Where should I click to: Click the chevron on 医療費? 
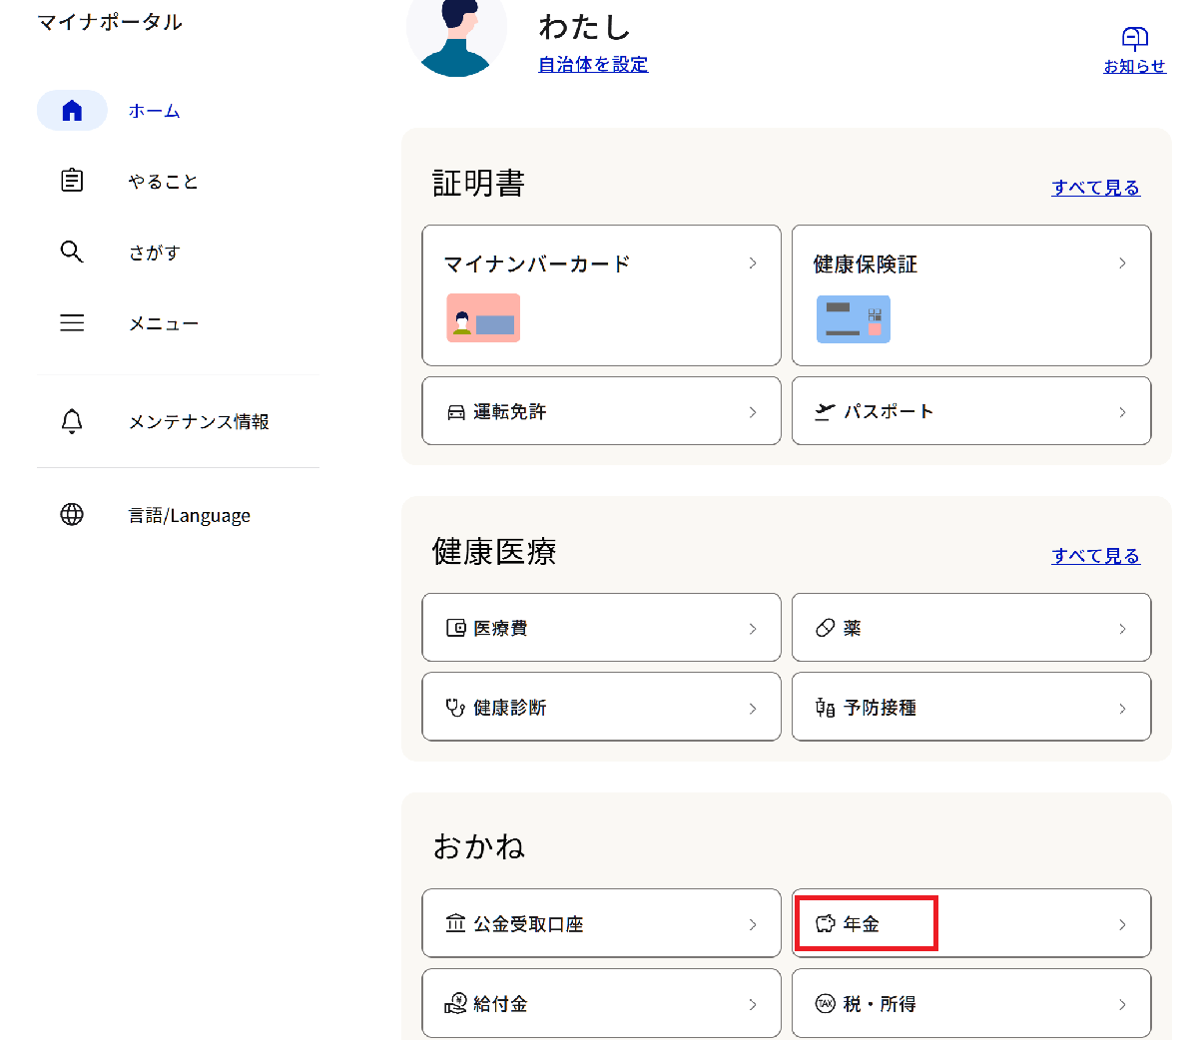tap(753, 629)
